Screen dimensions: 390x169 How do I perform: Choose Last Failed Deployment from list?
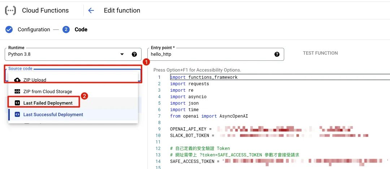pyautogui.click(x=48, y=103)
